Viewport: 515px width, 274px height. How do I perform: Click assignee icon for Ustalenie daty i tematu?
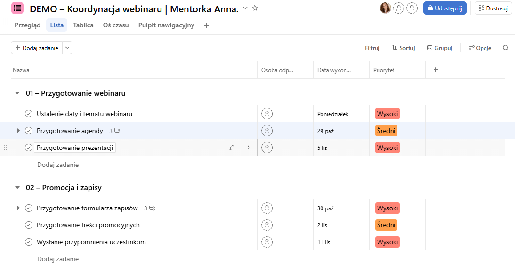click(267, 114)
